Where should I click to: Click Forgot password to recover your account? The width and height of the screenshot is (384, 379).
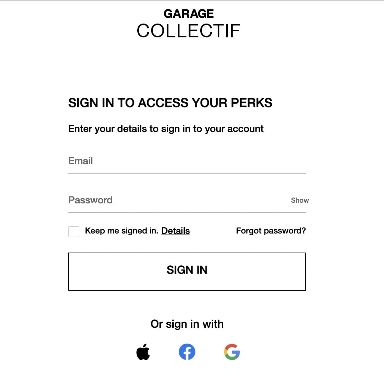271,230
